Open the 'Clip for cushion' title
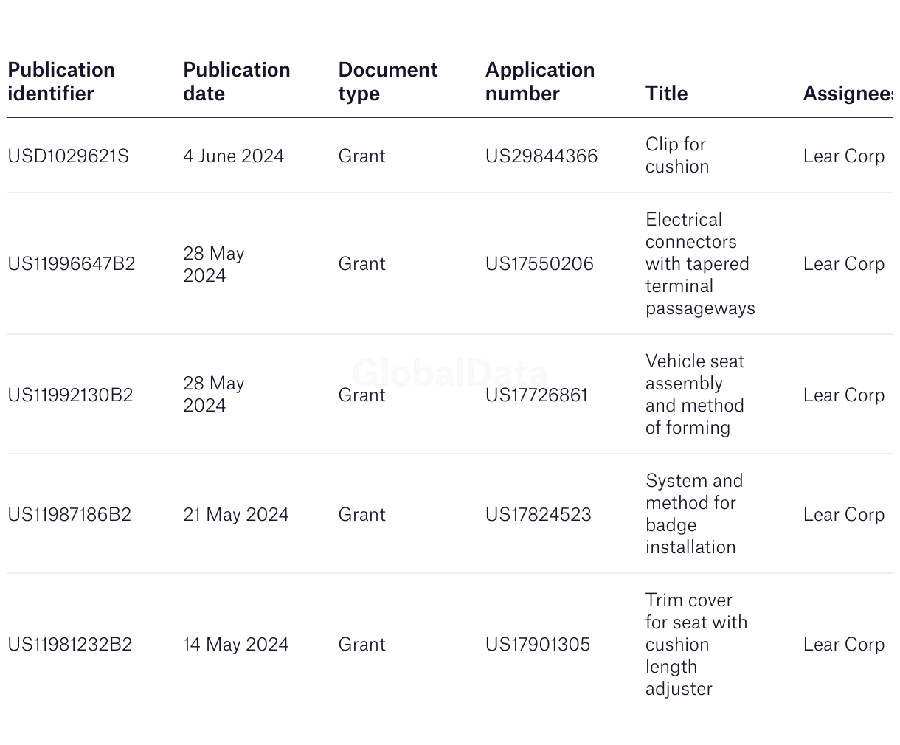Image resolution: width=900 pixels, height=745 pixels. (x=676, y=156)
